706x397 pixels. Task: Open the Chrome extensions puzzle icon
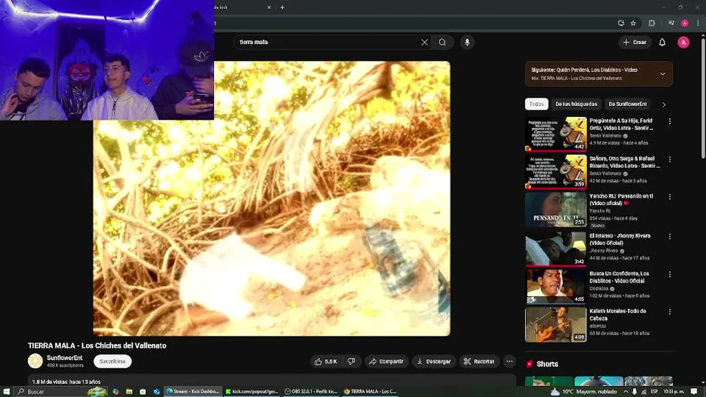tap(652, 23)
